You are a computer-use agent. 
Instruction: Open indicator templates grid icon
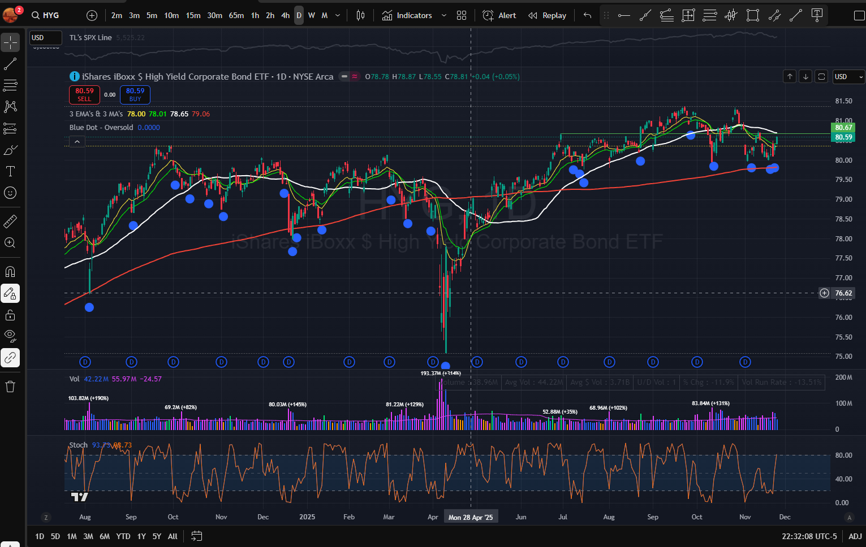(x=462, y=15)
